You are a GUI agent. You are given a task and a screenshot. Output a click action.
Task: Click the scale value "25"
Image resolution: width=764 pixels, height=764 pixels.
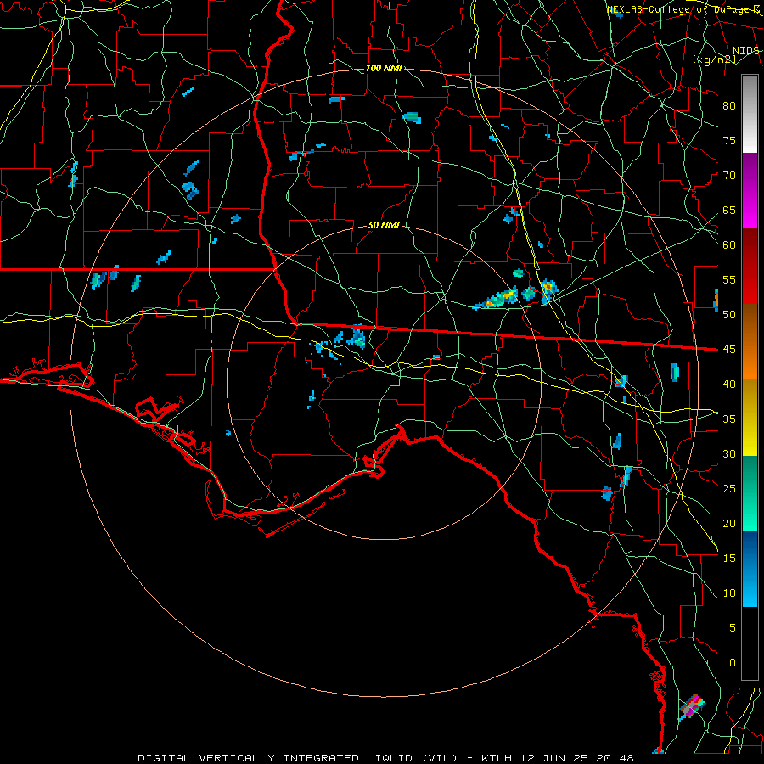click(729, 488)
